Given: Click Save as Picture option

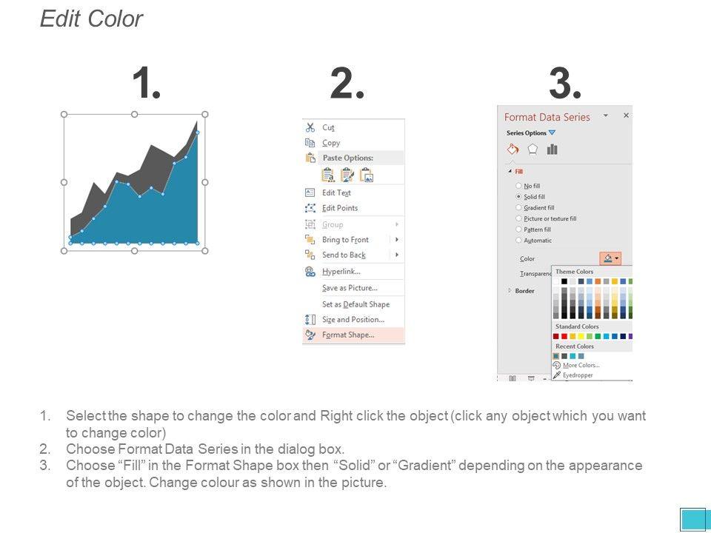Looking at the screenshot, I should 350,288.
